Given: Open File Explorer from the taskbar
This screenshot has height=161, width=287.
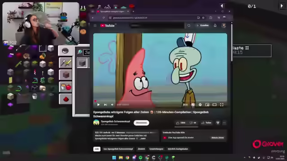Looking at the screenshot, I should tap(121, 157).
